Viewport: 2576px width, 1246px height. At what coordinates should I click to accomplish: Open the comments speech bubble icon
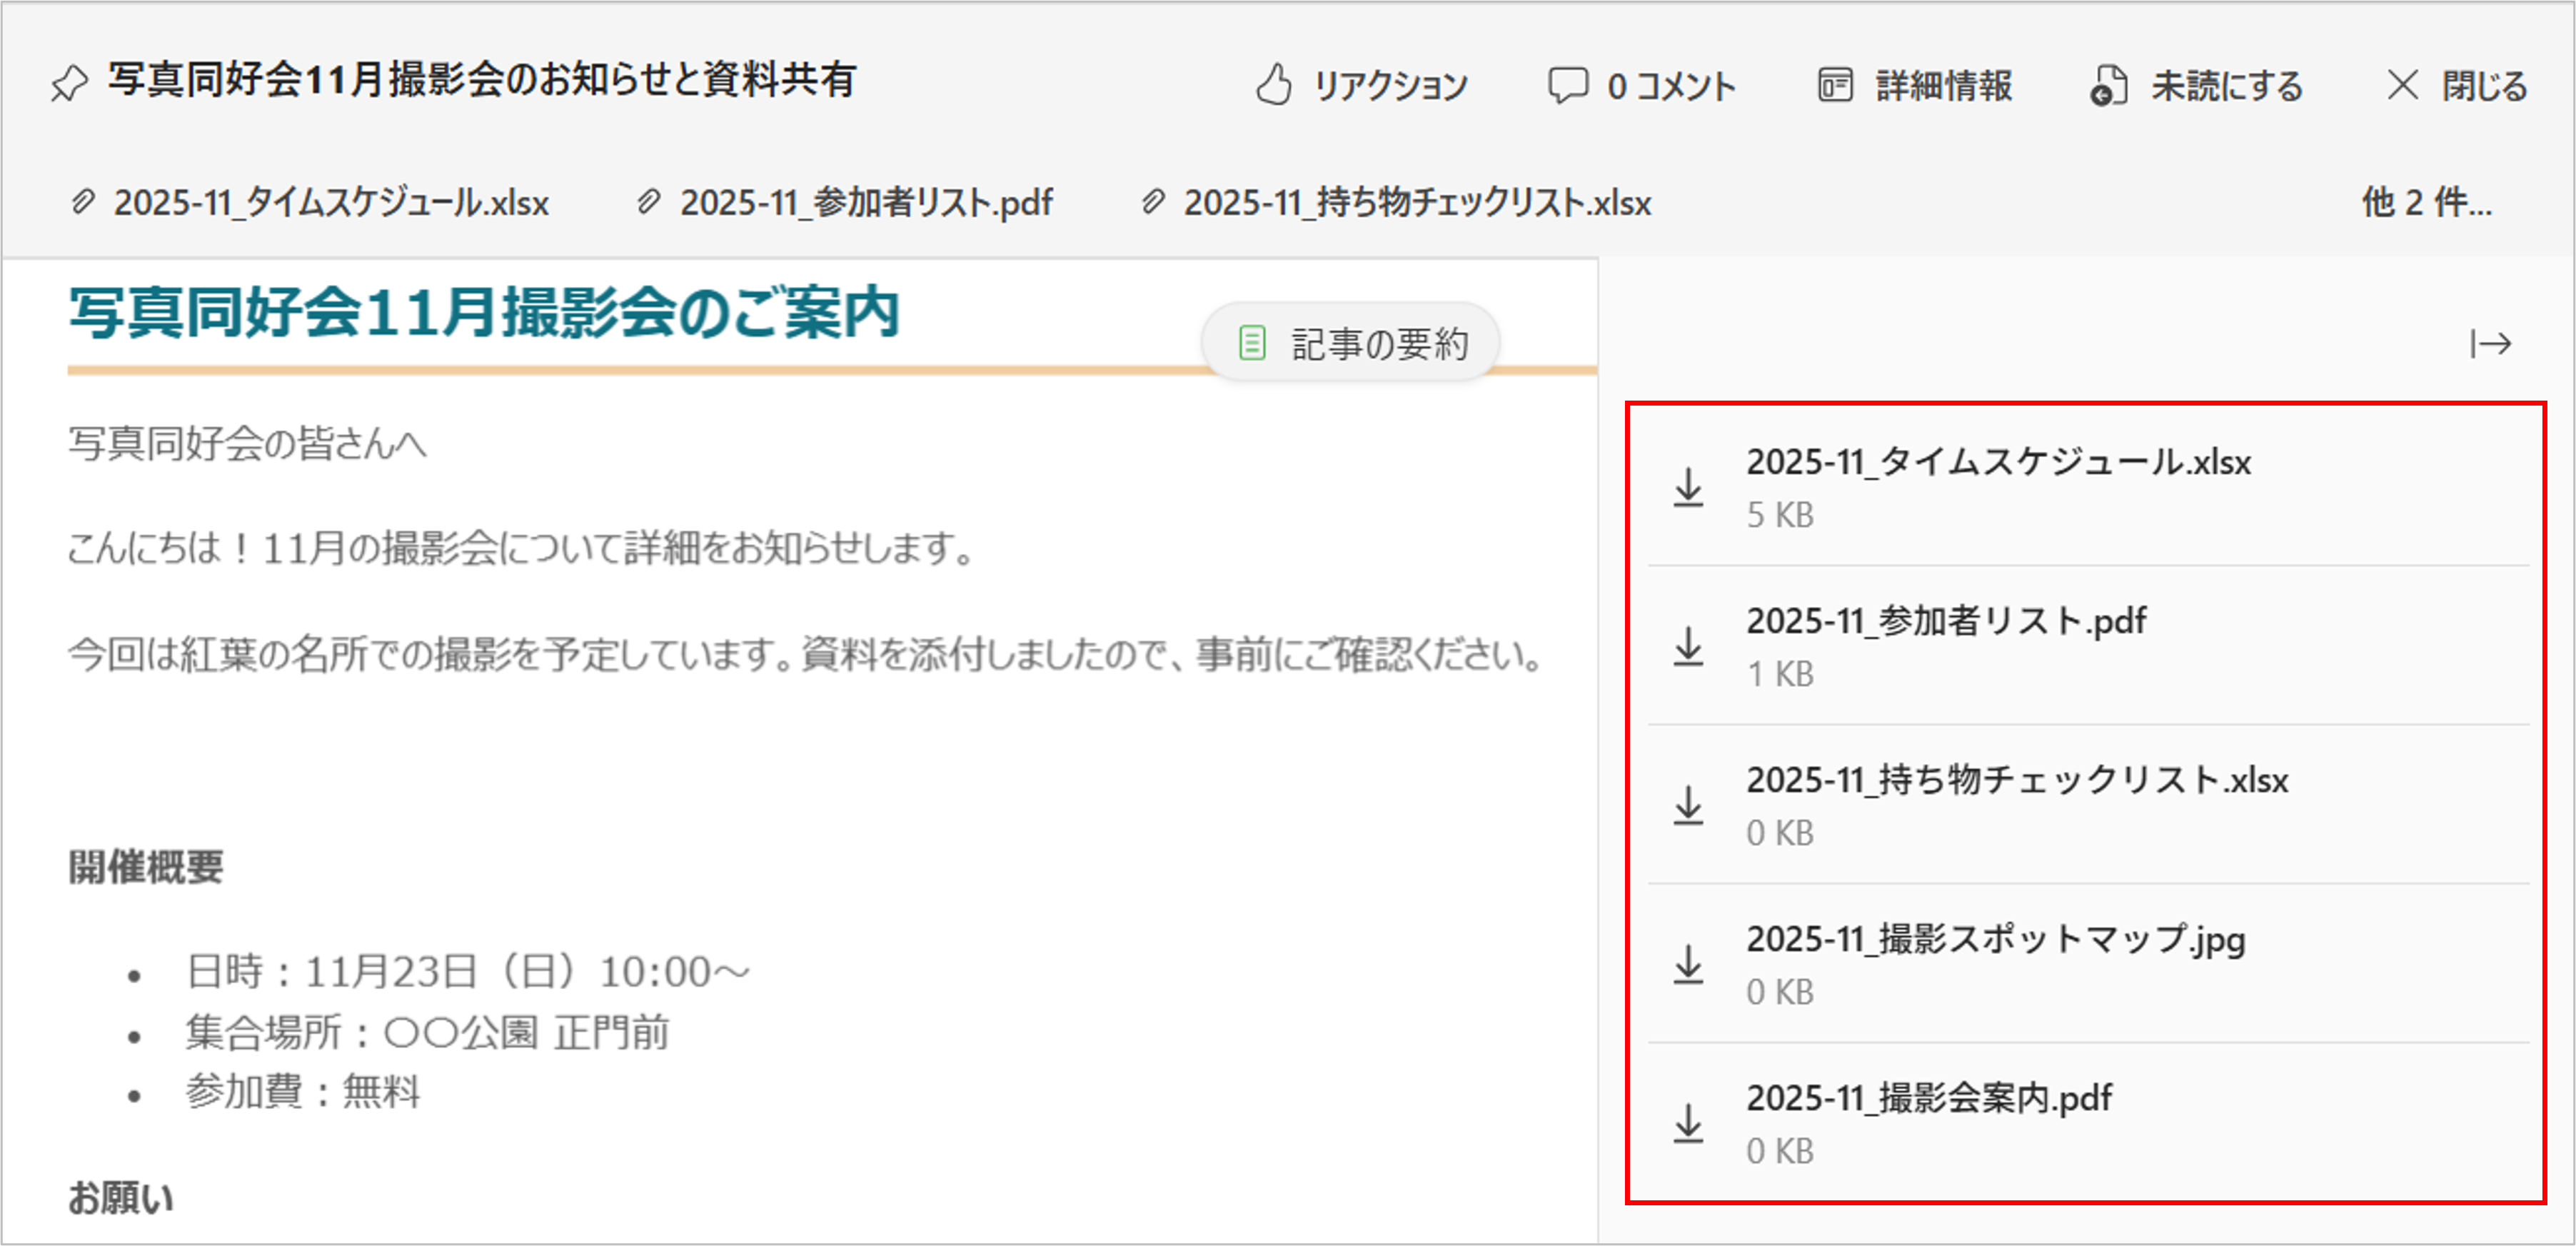(1567, 85)
